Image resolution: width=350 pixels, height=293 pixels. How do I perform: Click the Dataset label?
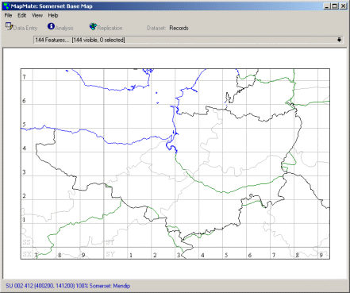(x=156, y=28)
